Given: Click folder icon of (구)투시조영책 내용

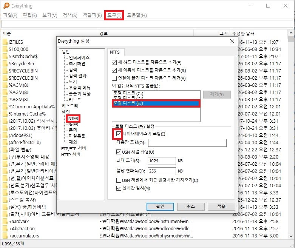Looking at the screenshot, I should (5, 157).
